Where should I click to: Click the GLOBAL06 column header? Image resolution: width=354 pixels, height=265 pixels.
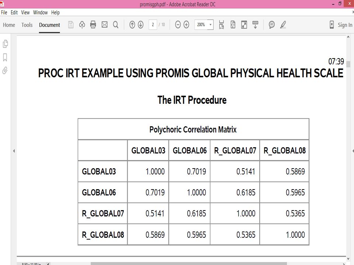[x=190, y=150]
